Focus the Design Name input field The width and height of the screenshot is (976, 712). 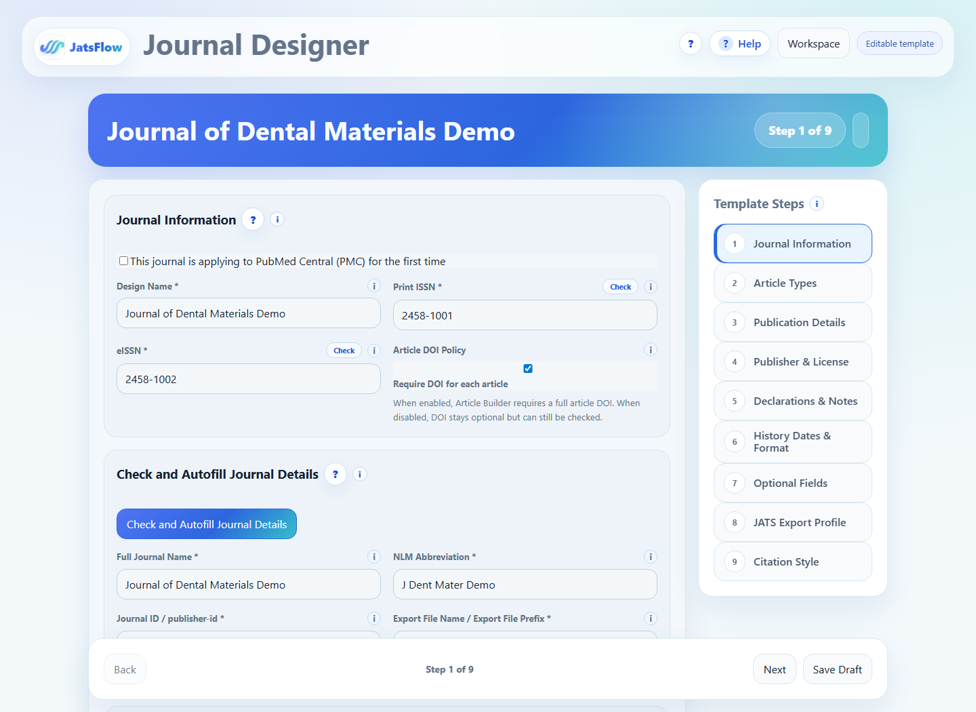pos(249,313)
